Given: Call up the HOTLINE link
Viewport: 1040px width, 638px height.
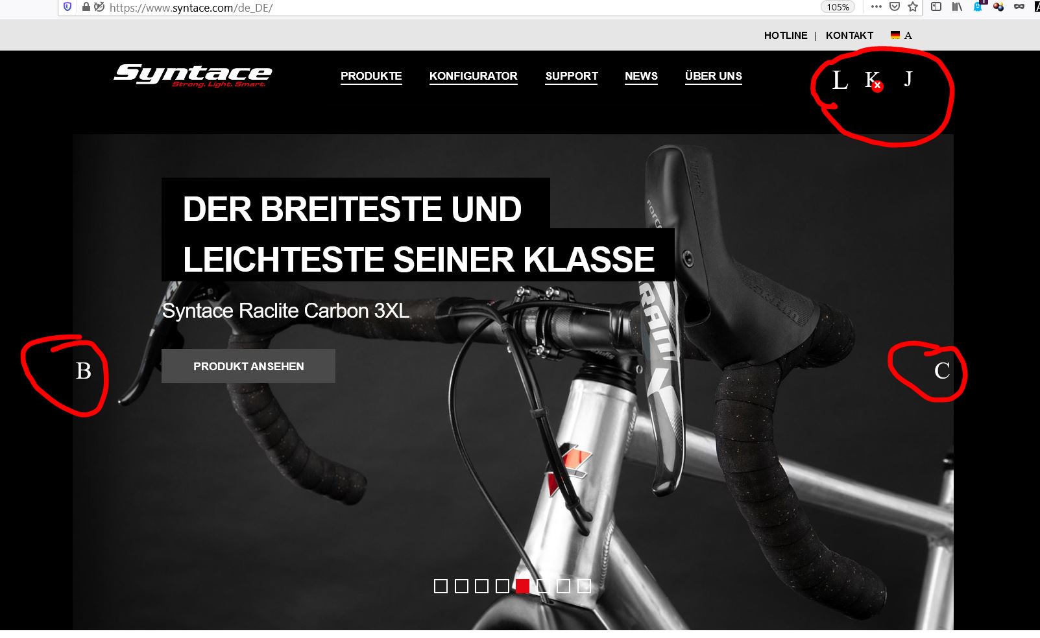Looking at the screenshot, I should click(786, 36).
